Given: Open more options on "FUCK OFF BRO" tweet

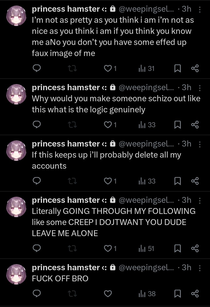Looking at the screenshot, I should point(199,268).
